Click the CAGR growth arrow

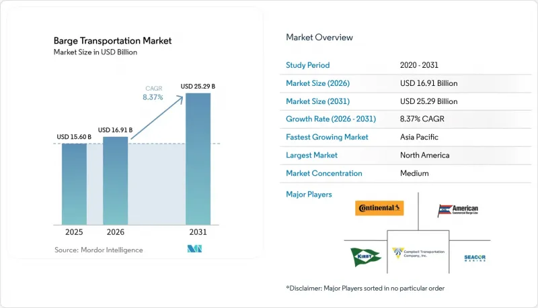pos(157,117)
